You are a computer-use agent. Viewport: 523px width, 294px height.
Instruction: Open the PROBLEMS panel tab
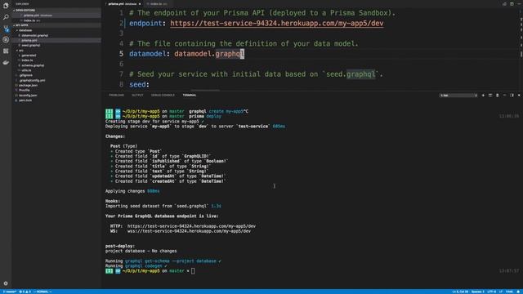point(116,96)
